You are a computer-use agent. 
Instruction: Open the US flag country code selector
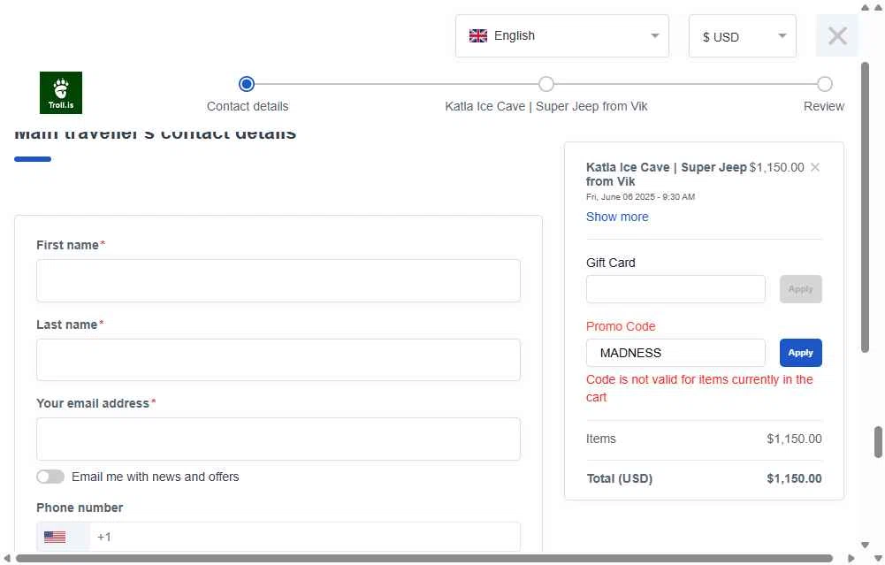(x=63, y=537)
